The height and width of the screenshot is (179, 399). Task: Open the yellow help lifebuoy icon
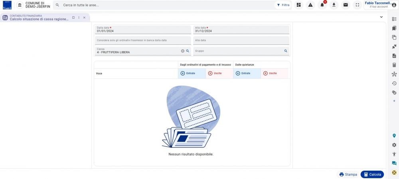point(394,173)
